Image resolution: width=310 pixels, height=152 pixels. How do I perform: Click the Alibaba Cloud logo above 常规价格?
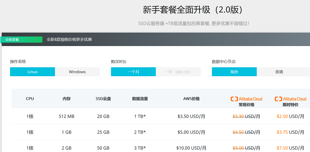click(x=246, y=99)
